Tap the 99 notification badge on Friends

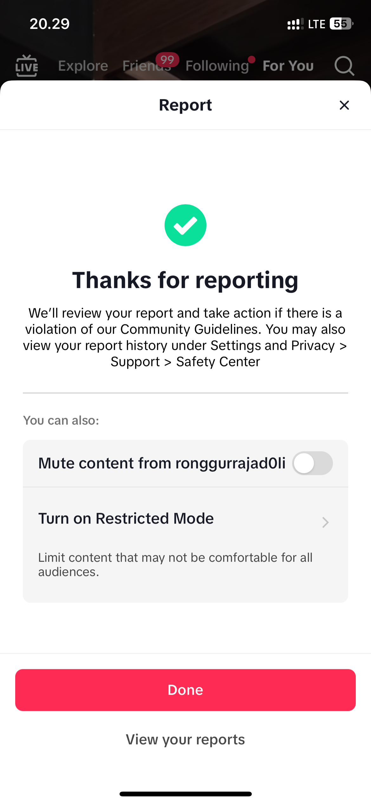tap(167, 60)
